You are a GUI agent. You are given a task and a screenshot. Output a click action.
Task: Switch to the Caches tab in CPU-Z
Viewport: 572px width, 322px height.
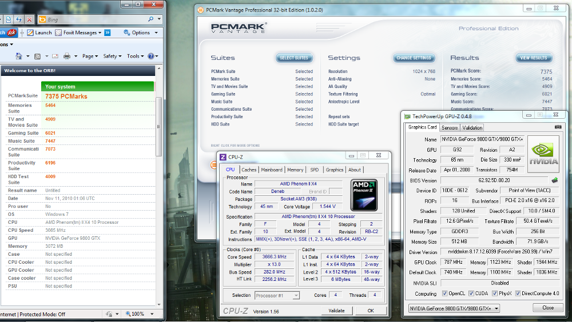point(249,170)
